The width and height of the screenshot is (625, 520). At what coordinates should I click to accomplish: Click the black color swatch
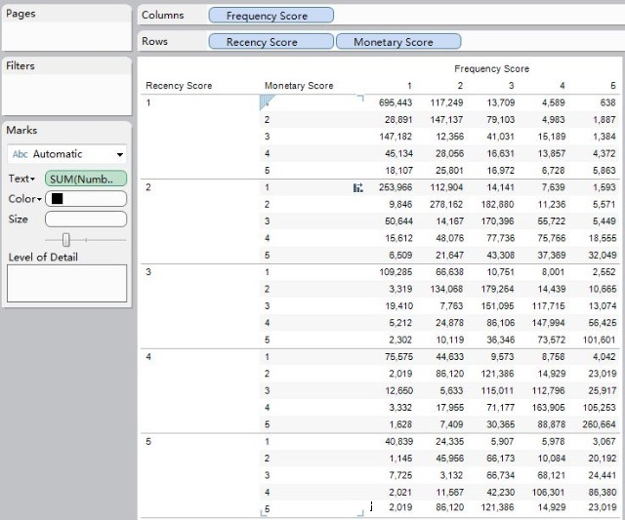[57, 199]
